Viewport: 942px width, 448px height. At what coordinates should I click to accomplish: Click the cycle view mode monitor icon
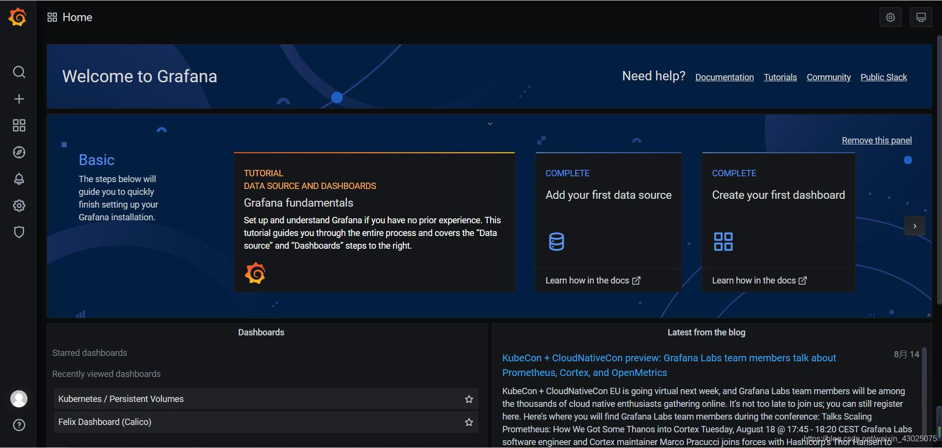921,18
